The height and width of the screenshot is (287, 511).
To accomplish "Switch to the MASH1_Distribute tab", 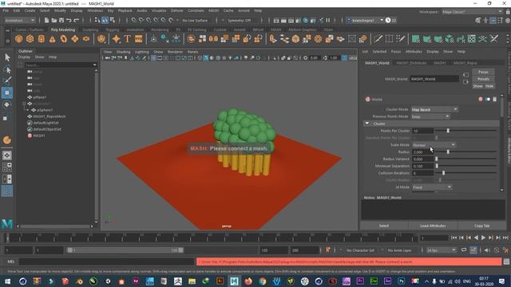I will click(411, 63).
